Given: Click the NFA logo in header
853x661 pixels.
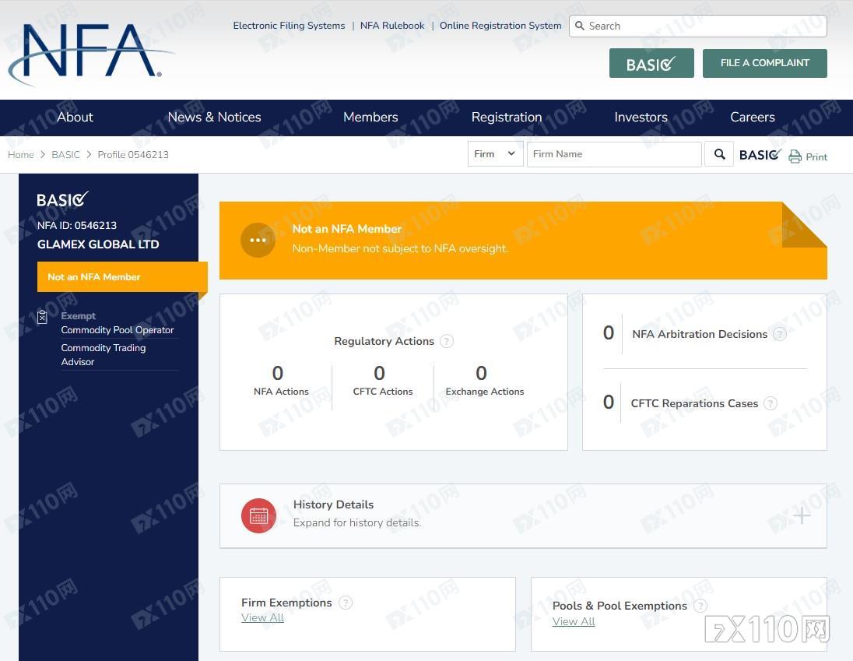Looking at the screenshot, I should pos(90,52).
